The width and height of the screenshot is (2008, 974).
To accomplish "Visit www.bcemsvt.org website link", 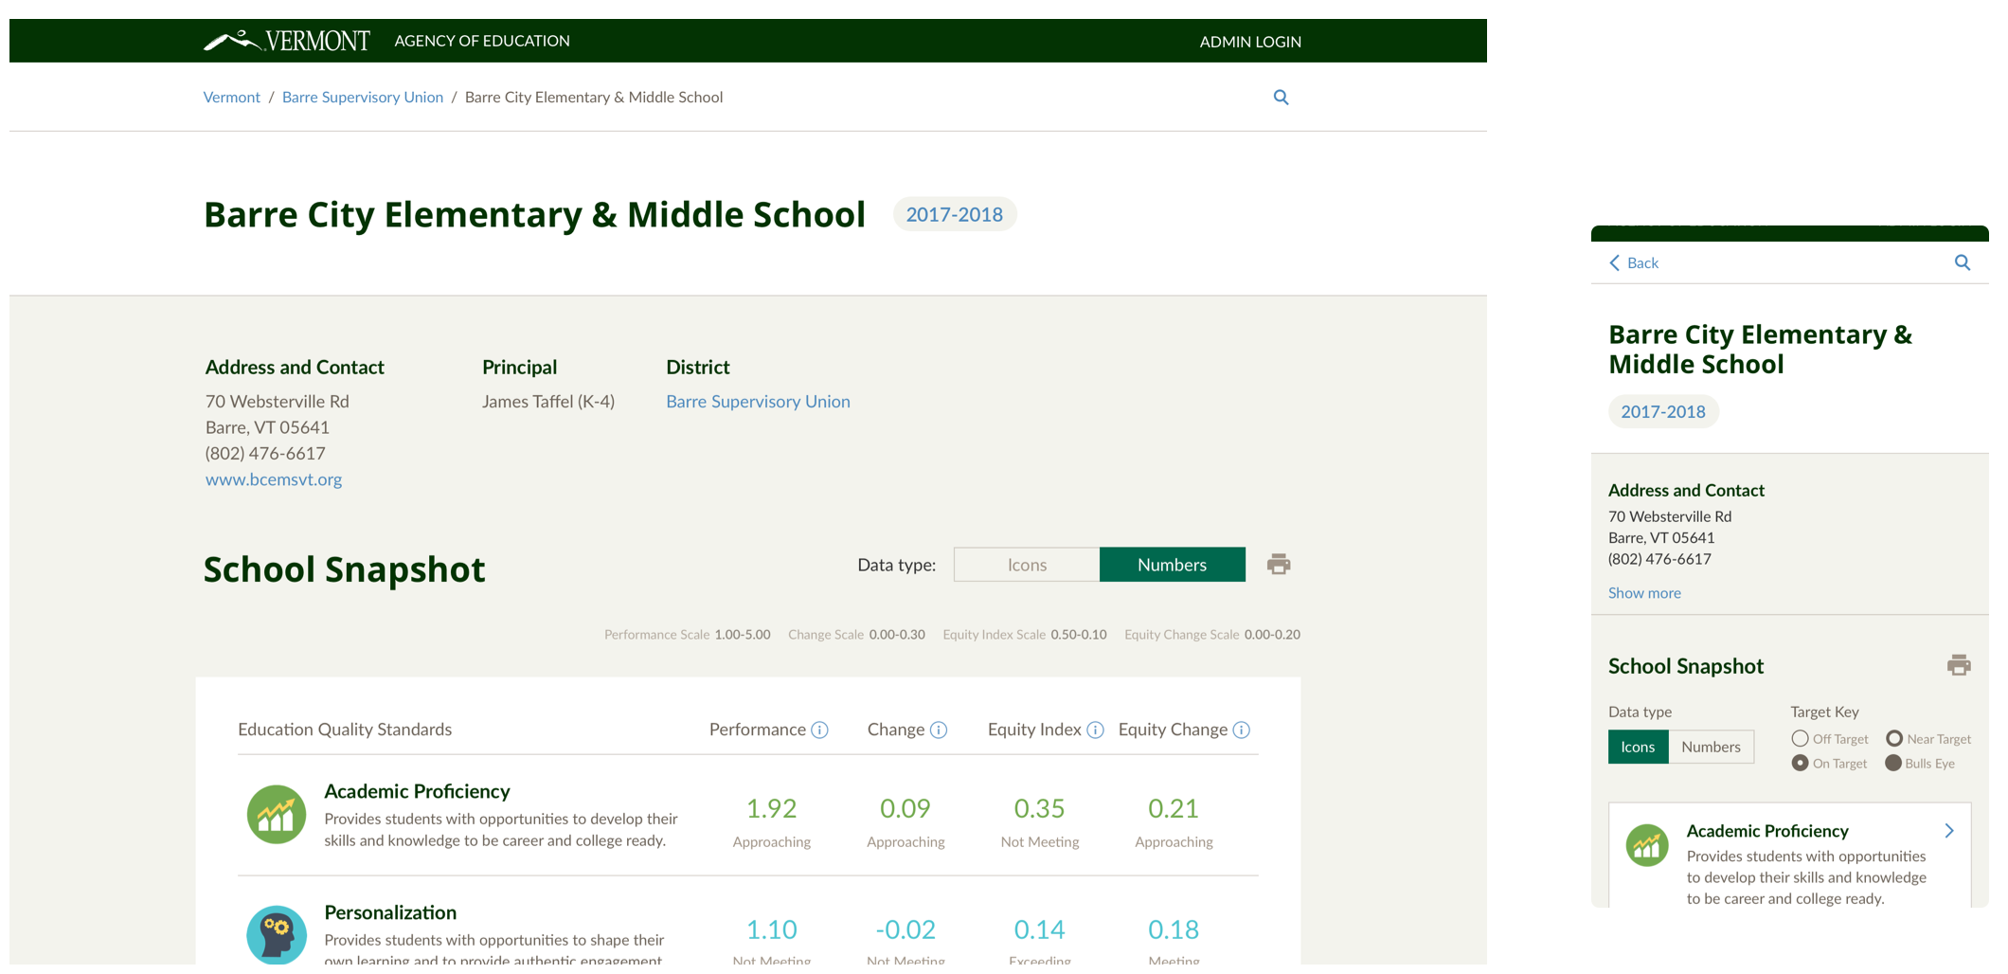I will pyautogui.click(x=274, y=479).
